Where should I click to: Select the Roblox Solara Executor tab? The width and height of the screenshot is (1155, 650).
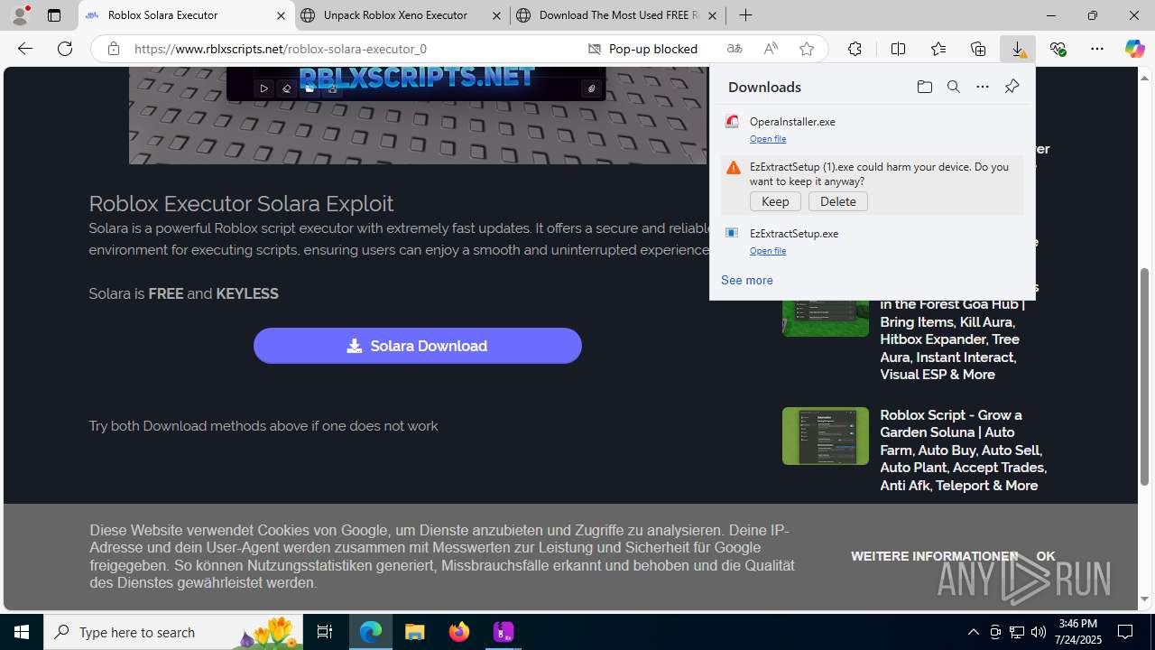(x=187, y=15)
